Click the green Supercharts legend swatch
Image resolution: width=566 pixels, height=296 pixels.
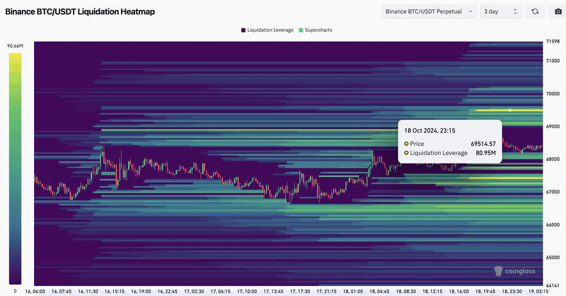301,30
